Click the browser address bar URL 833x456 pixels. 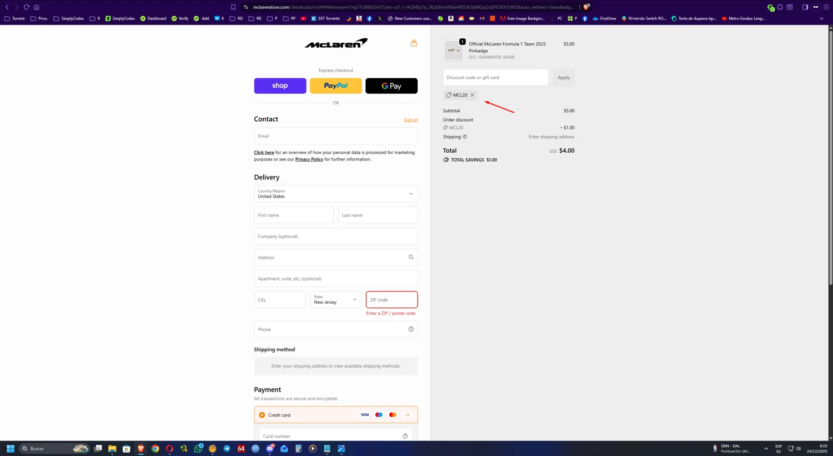click(413, 7)
